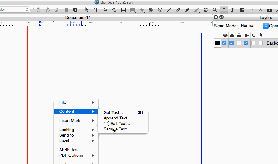The height and width of the screenshot is (164, 278).
Task: Toggle Background layer print checkbox
Action: (x=231, y=43)
